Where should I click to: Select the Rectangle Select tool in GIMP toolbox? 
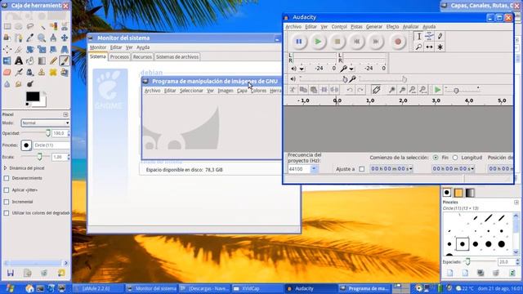pos(7,26)
